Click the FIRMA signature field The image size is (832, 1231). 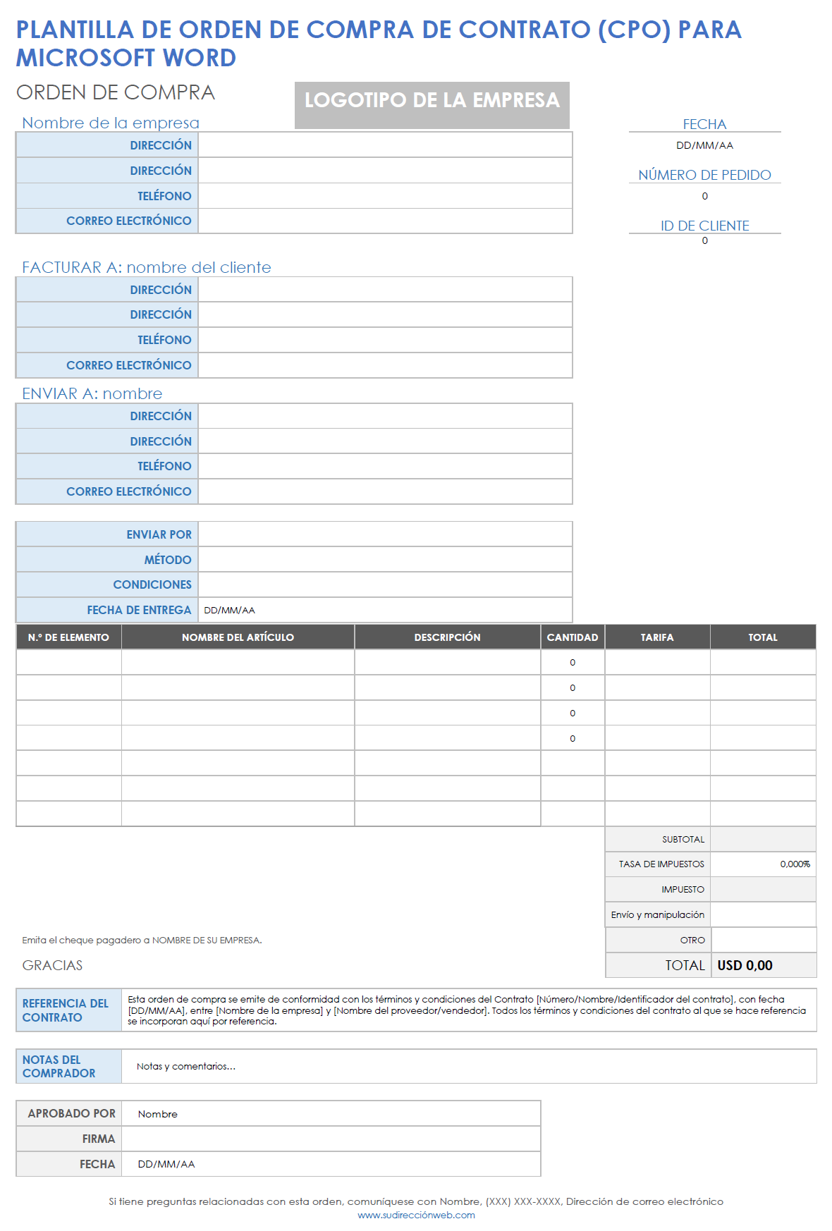331,1139
